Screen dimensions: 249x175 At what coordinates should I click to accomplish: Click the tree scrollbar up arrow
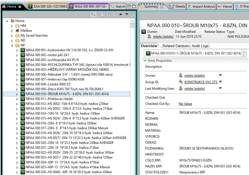[132, 21]
